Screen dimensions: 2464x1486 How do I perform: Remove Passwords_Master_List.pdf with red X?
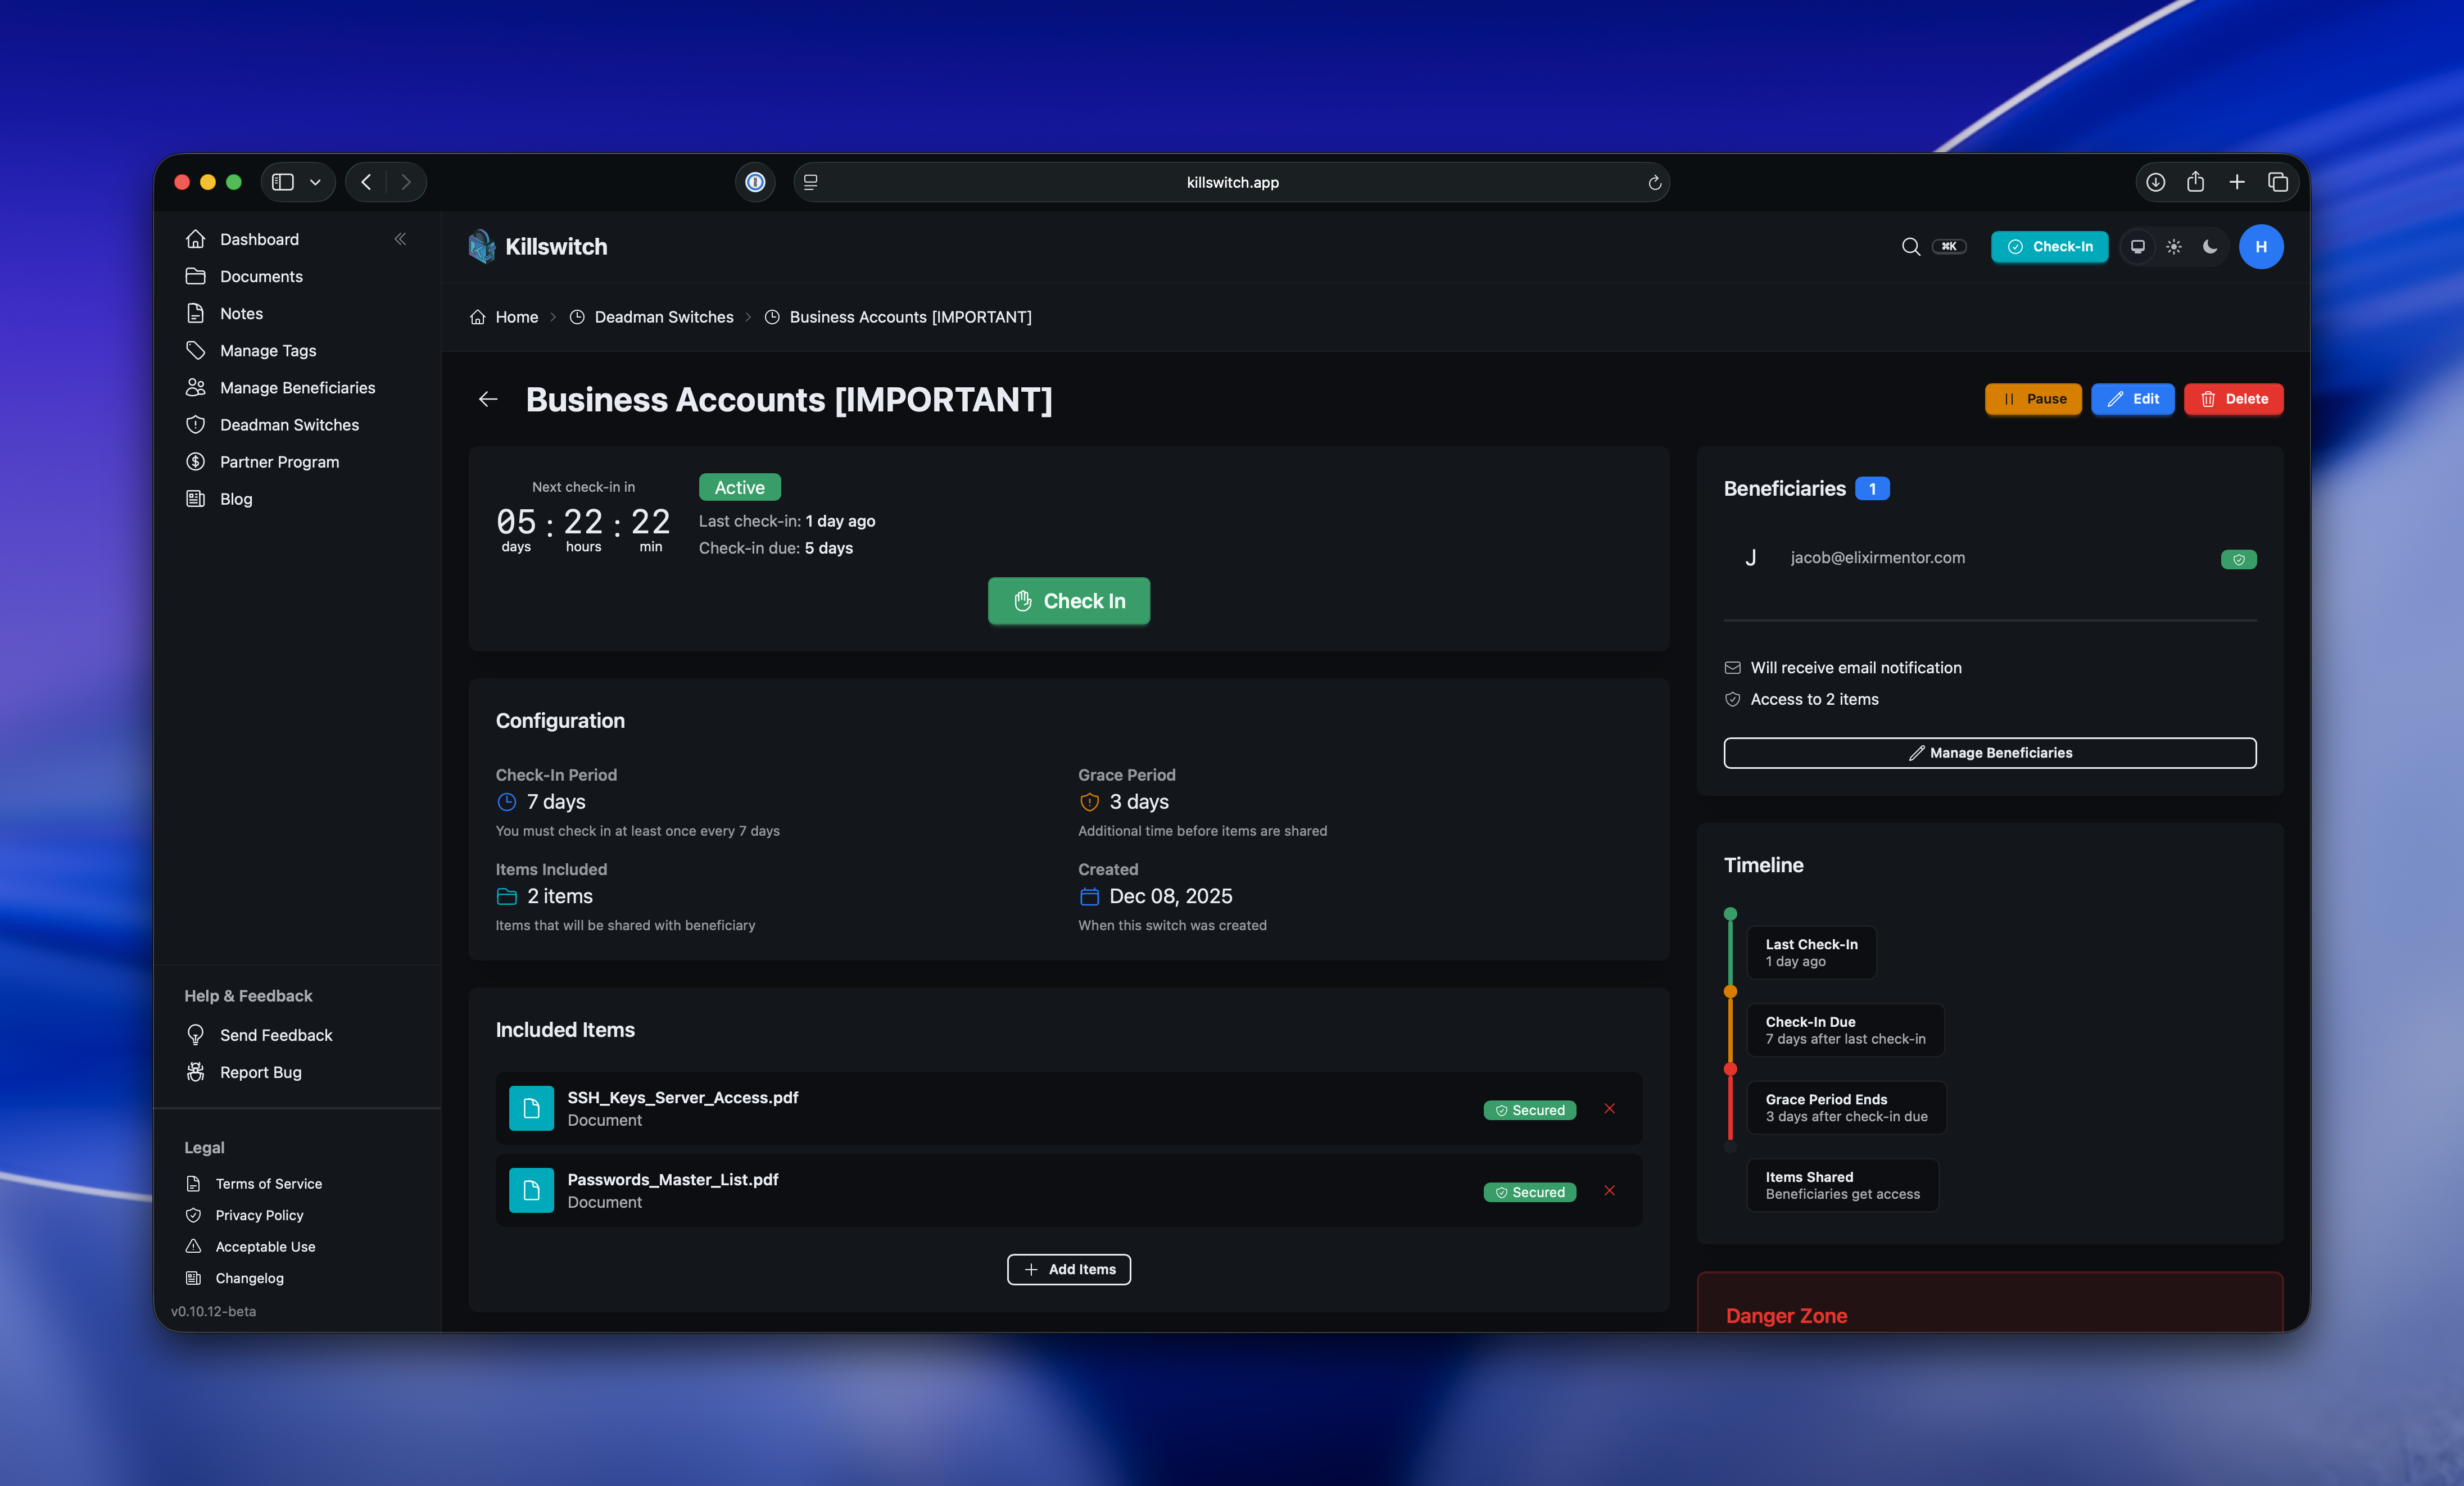point(1610,1190)
